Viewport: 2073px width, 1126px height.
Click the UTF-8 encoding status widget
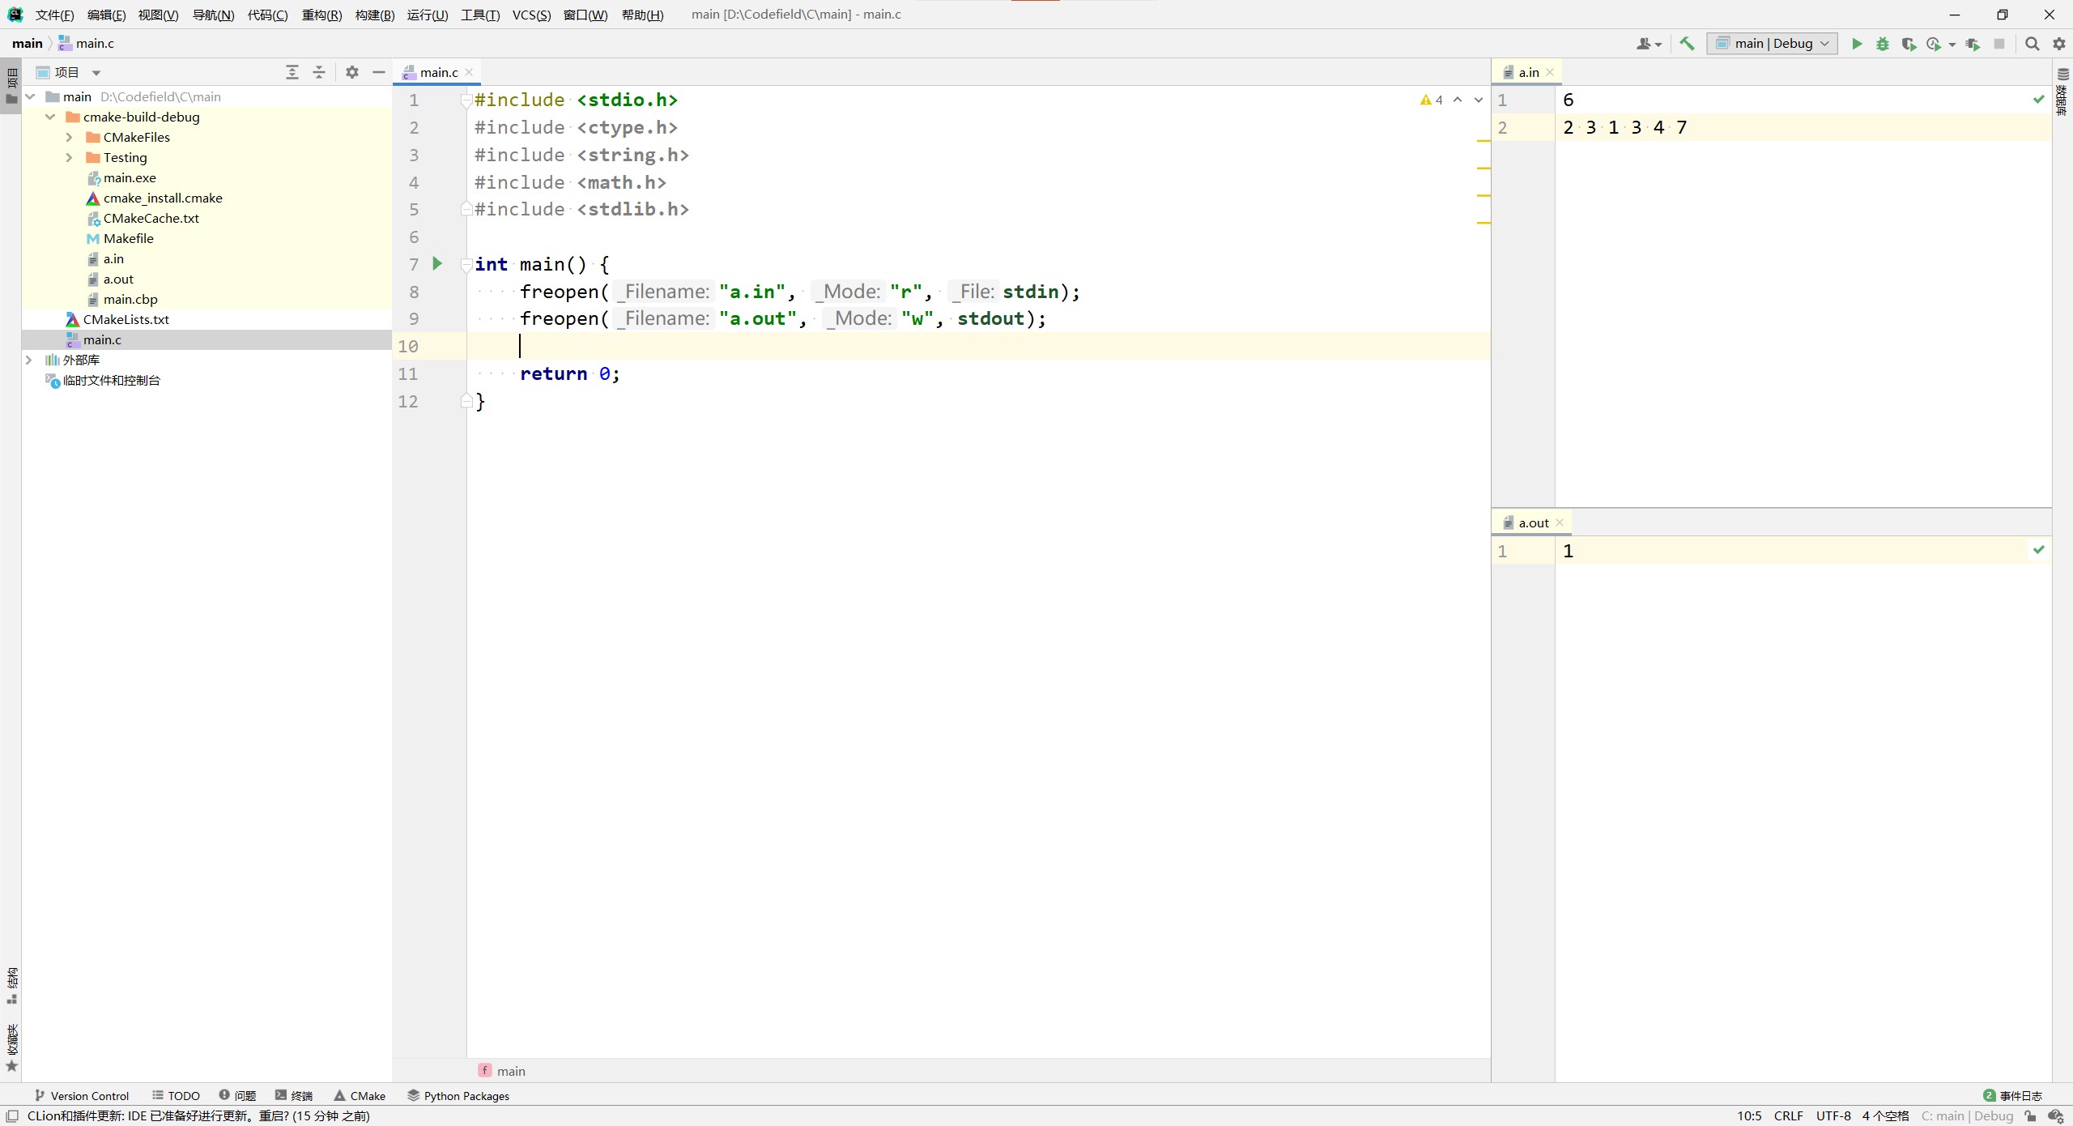pos(1832,1115)
